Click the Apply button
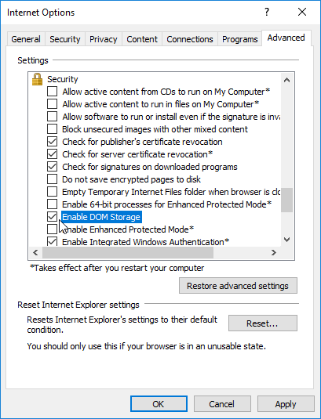321x419 pixels. click(x=286, y=404)
